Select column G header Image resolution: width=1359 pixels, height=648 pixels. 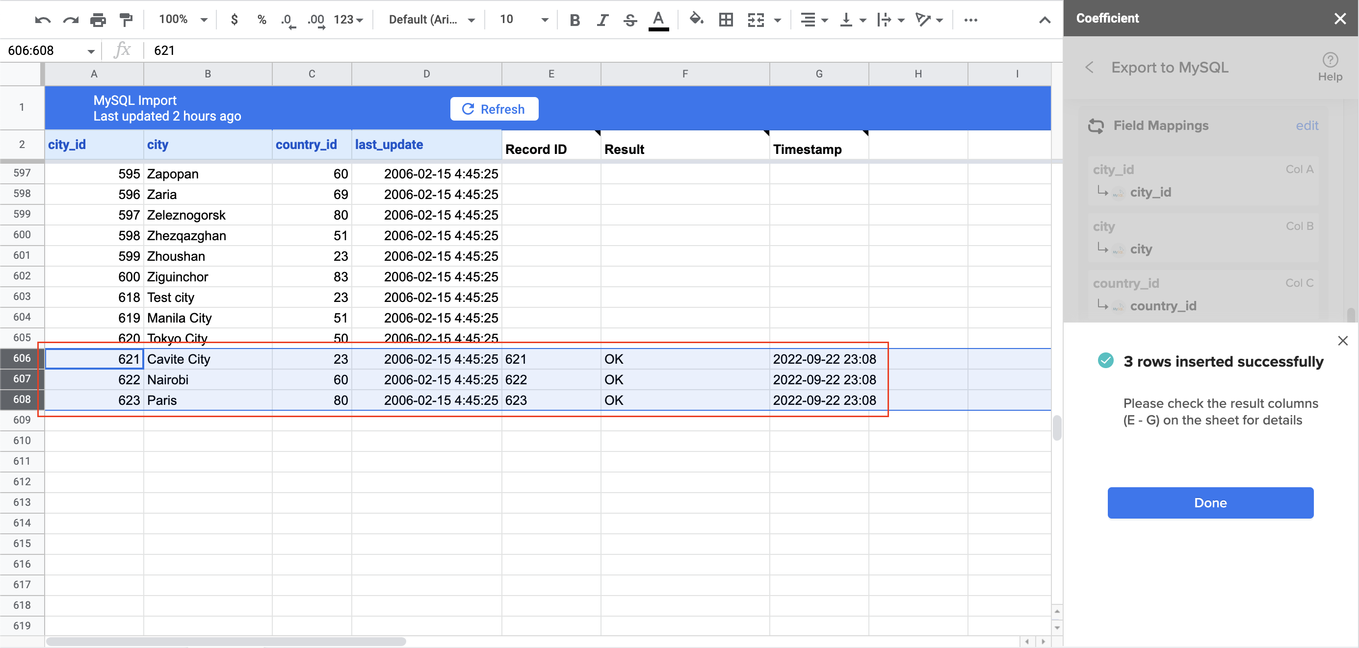click(x=819, y=74)
